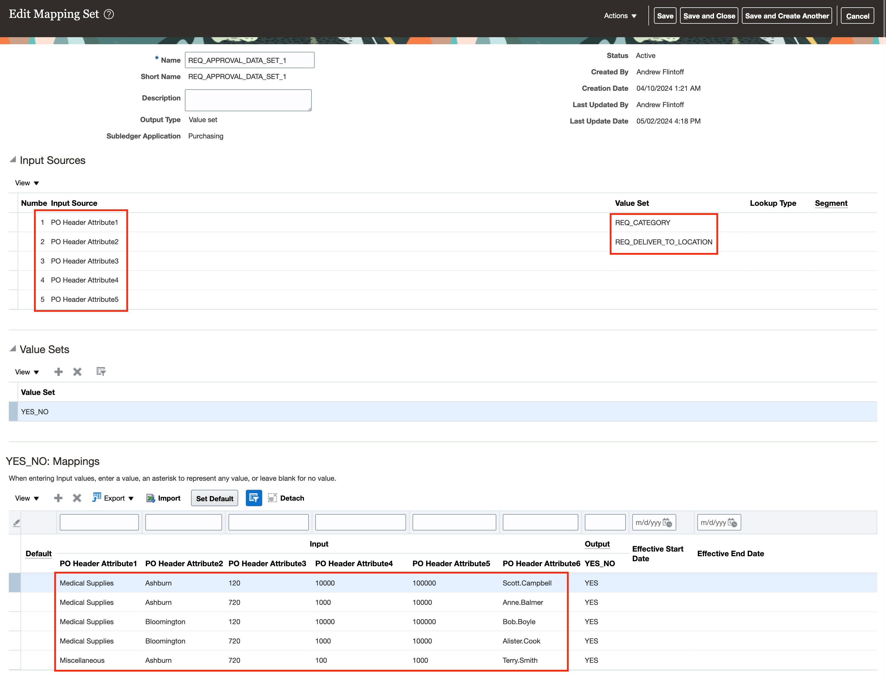Open View menu in Mappings toolbar
The height and width of the screenshot is (683, 886).
pyautogui.click(x=27, y=498)
